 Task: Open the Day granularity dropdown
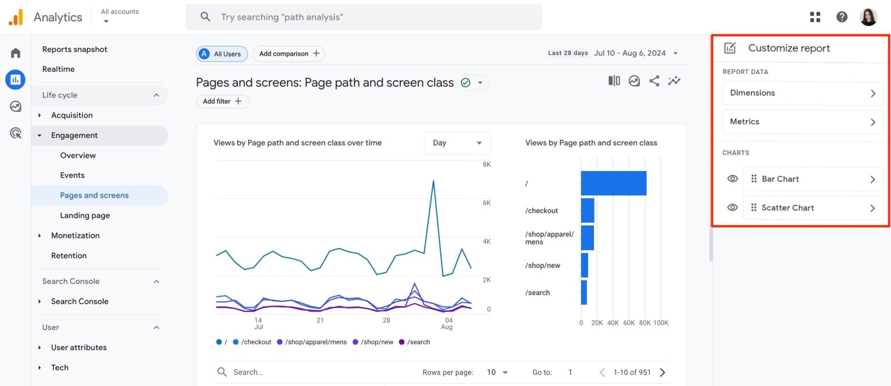457,143
